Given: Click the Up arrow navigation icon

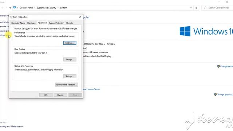Looking at the screenshot, I should pos(10,8).
